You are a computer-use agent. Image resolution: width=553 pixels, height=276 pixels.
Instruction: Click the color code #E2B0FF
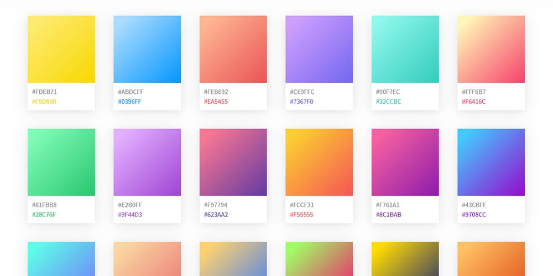[130, 205]
